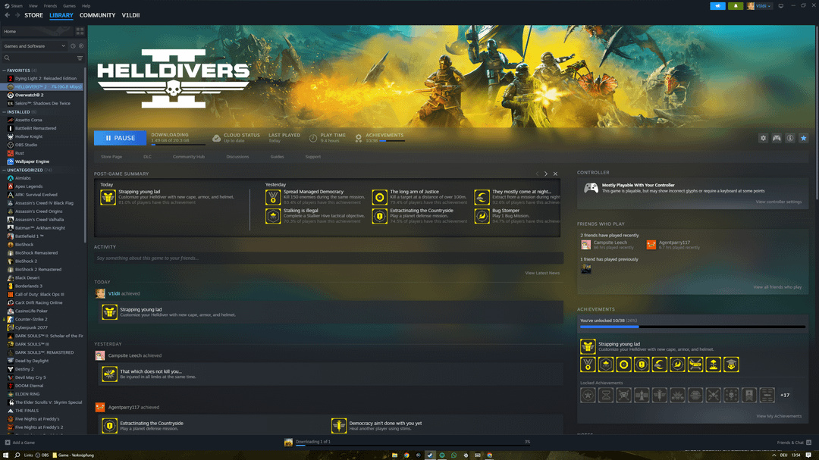The height and width of the screenshot is (460, 819).
Task: Switch library to grid collections view
Action: (80, 31)
